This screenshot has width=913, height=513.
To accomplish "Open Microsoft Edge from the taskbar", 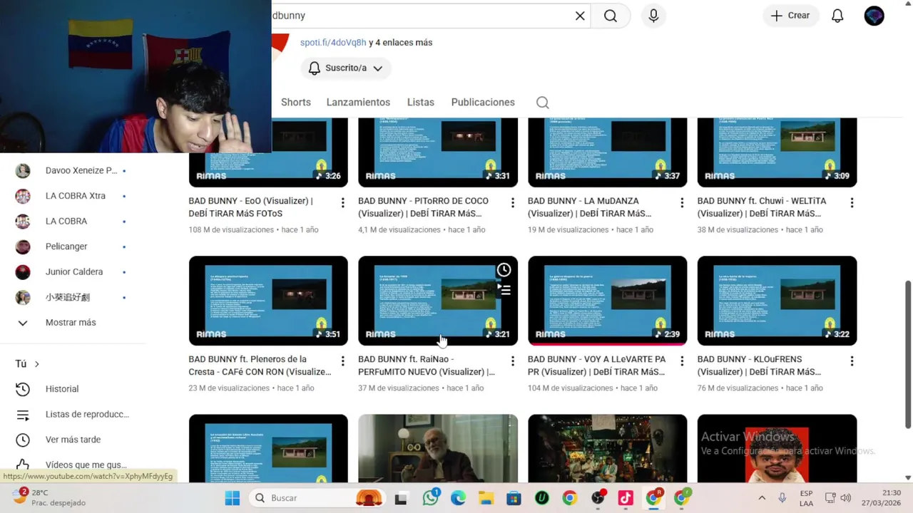I will [458, 498].
